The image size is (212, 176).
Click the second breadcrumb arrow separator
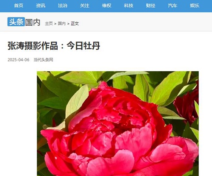pyautogui.click(x=68, y=24)
